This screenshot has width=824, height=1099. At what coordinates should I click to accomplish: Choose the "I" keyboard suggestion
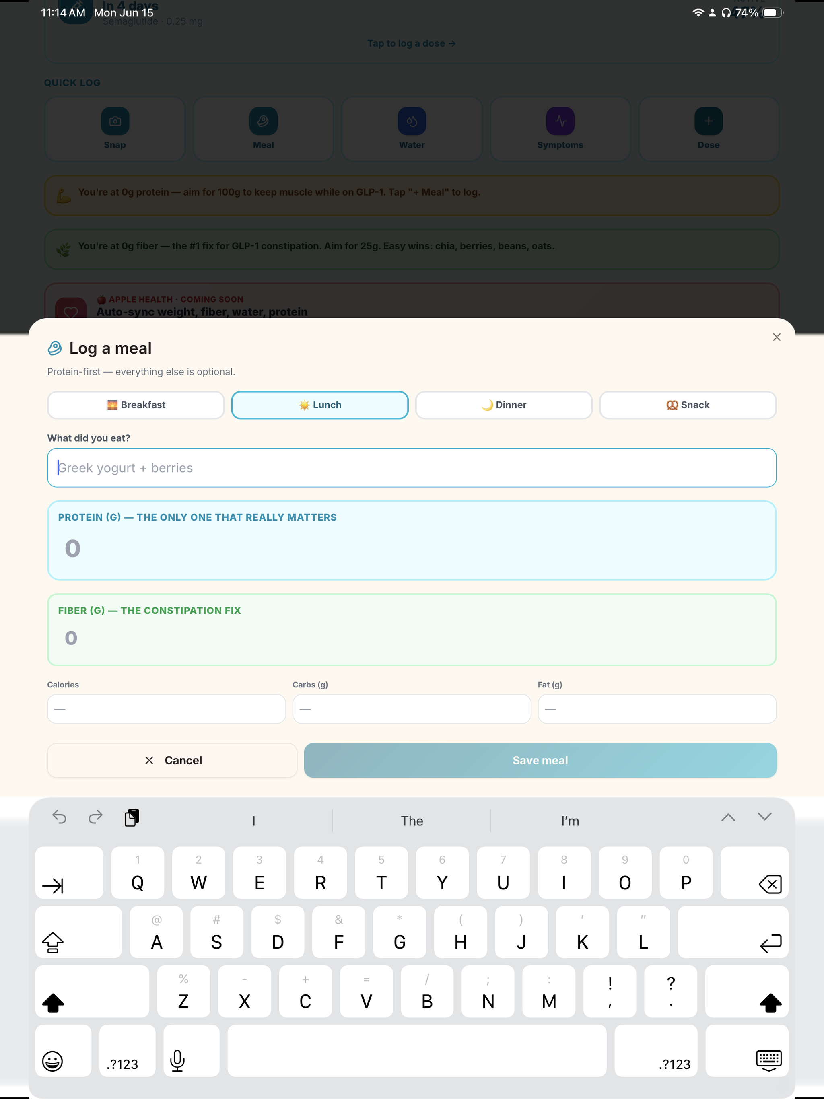(254, 821)
